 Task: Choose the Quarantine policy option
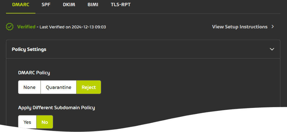[58, 87]
